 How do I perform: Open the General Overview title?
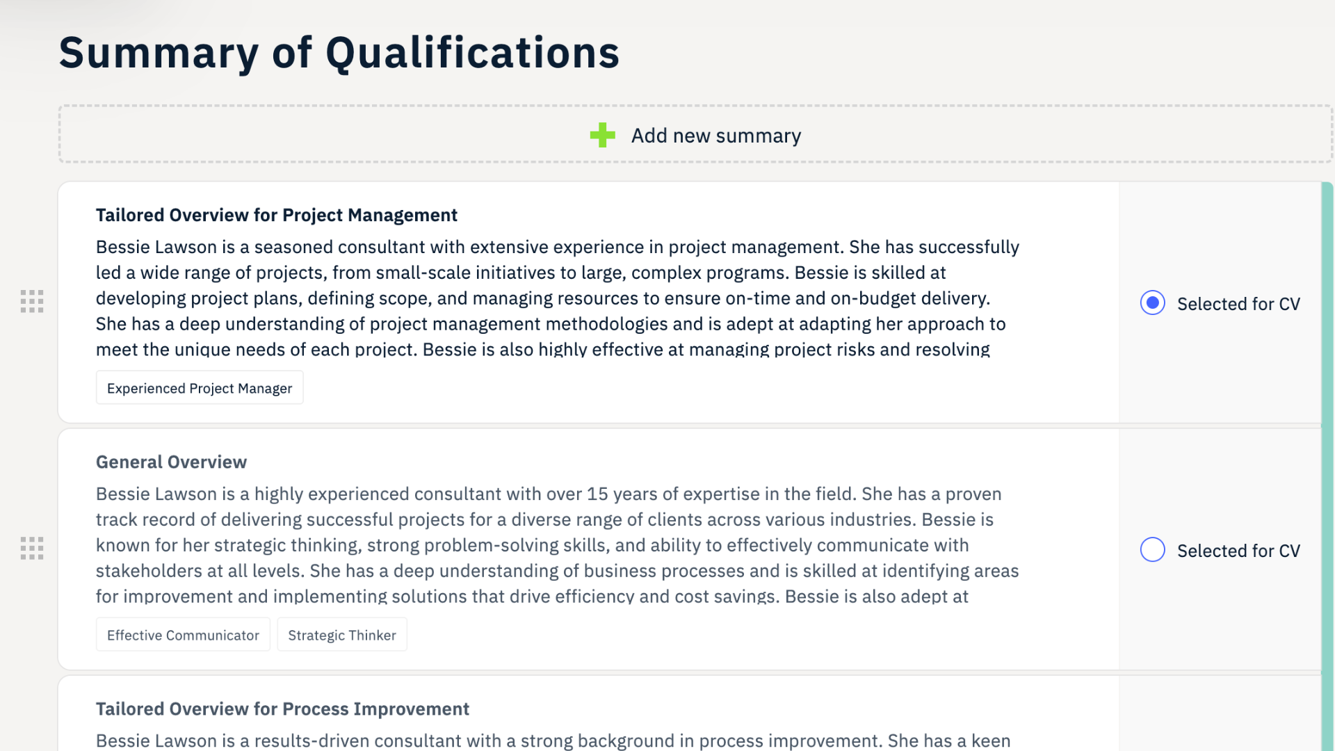(x=171, y=462)
